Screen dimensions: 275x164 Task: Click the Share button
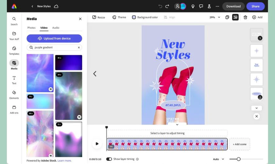pyautogui.click(x=256, y=6)
